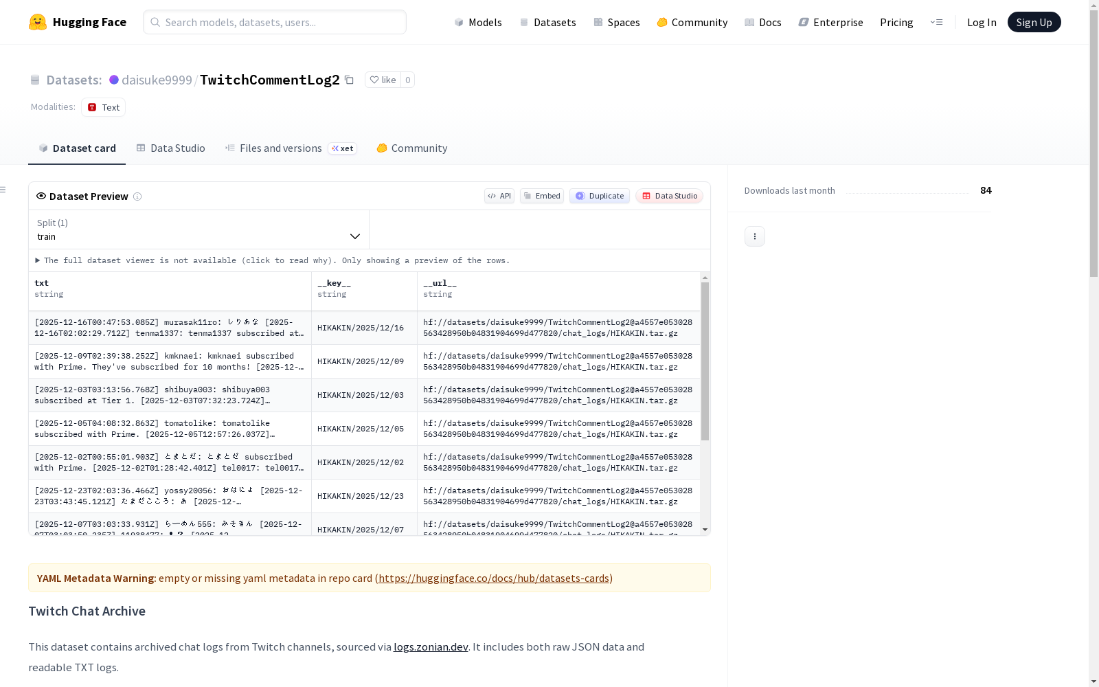Click the txt cell mentioning yossy20056
The height and width of the screenshot is (687, 1099).
[170, 496]
